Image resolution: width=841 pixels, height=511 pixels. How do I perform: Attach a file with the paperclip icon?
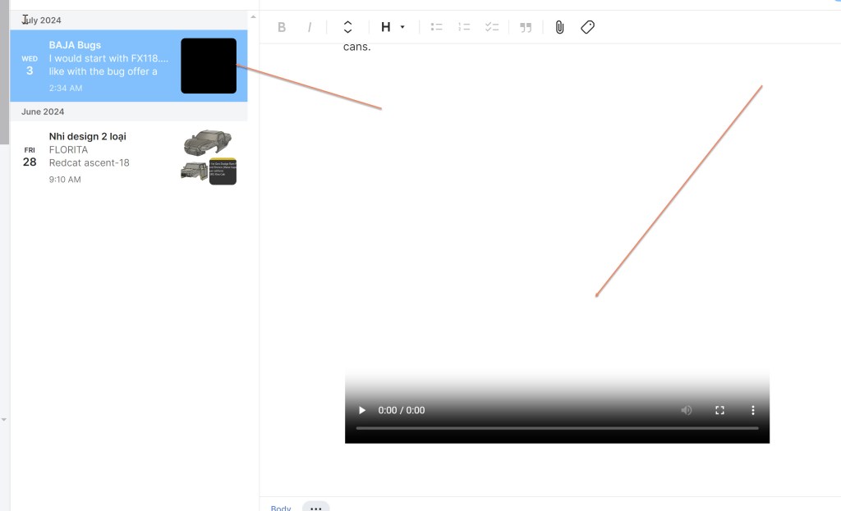coord(559,27)
